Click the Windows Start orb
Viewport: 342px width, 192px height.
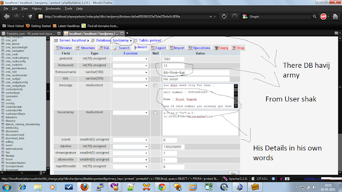(7, 187)
